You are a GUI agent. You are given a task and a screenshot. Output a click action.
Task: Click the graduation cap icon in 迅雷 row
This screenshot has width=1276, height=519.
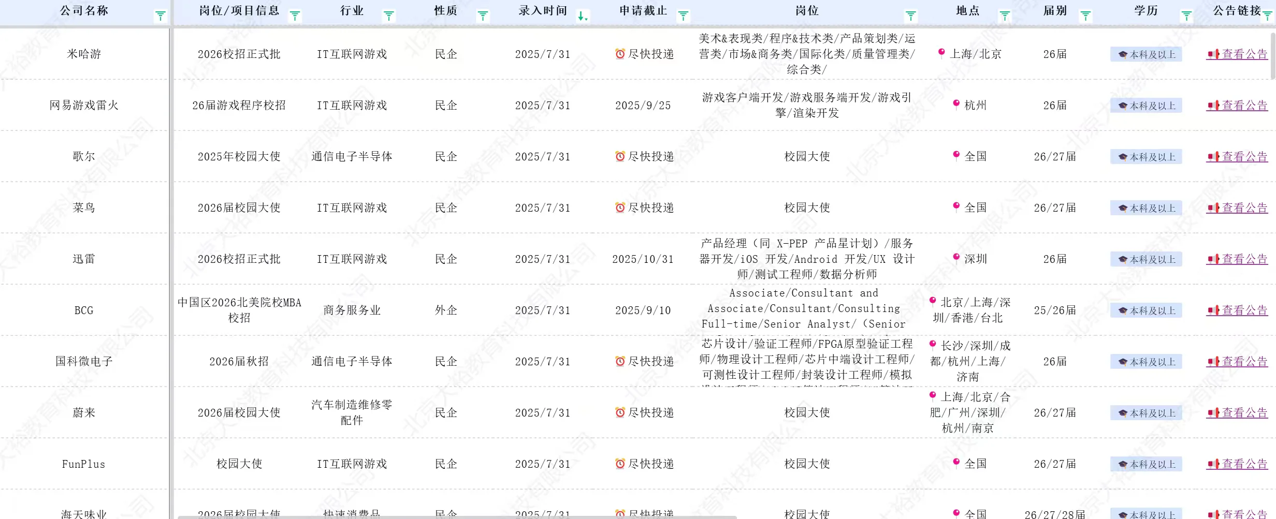point(1123,259)
